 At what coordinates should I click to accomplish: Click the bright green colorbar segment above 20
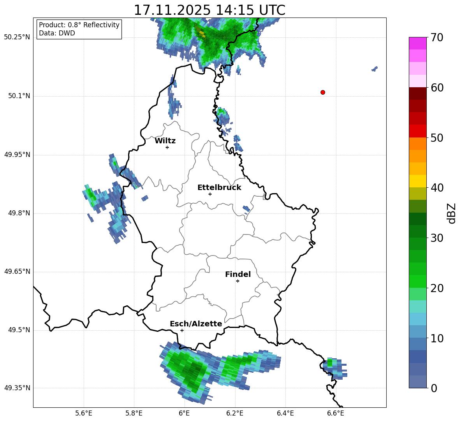coord(418,281)
